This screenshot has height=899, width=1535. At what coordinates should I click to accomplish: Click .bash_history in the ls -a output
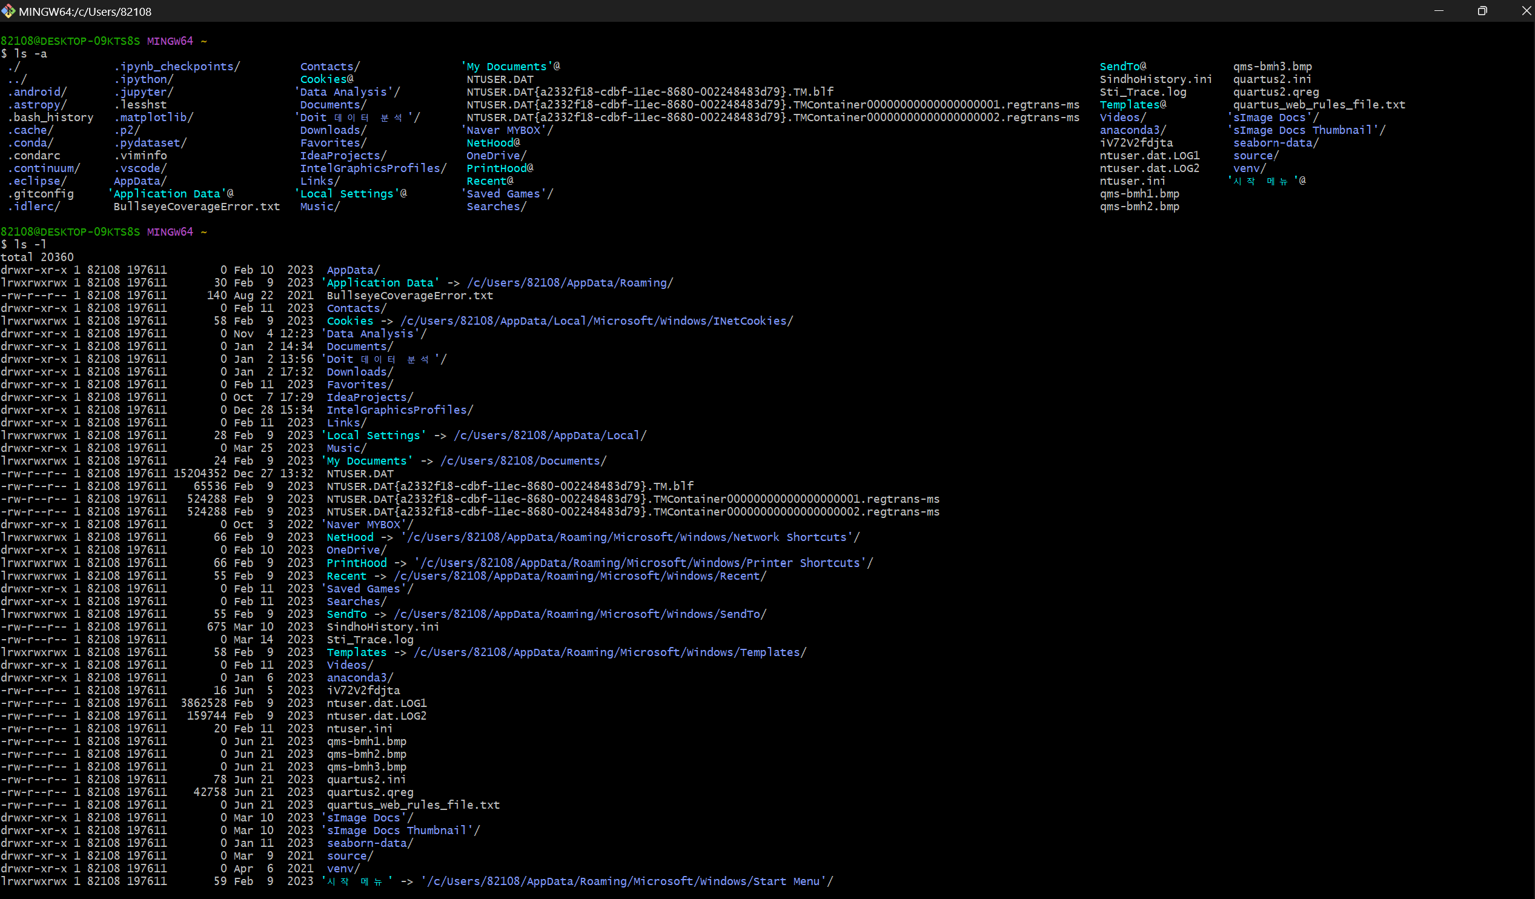pos(50,118)
